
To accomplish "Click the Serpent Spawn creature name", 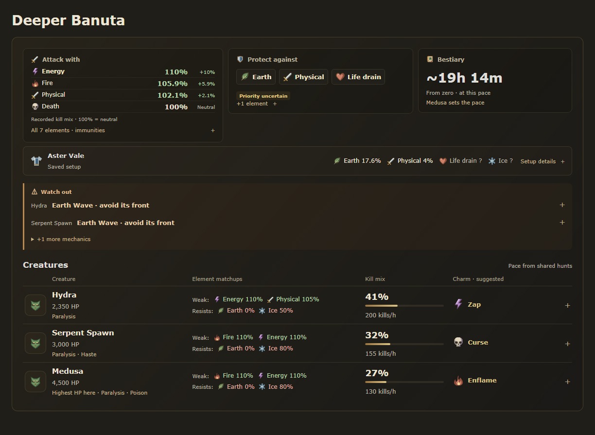I will tap(83, 333).
